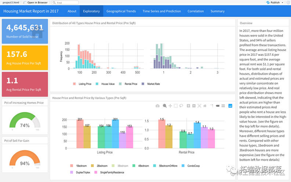Expand the Publish dropdown arrow

pos(283,3)
